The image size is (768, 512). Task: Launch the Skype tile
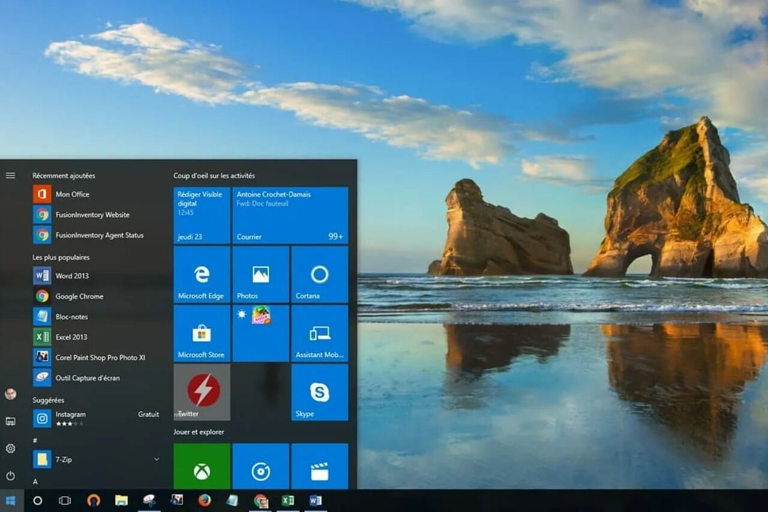(x=319, y=392)
